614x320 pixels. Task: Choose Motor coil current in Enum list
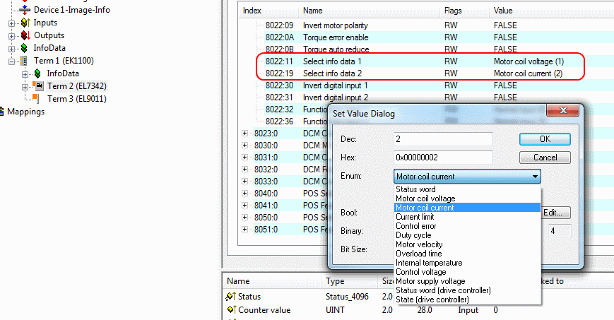(x=467, y=208)
